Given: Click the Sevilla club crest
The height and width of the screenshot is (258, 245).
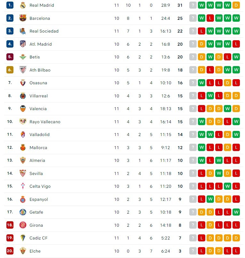Looking at the screenshot, I should [23, 173].
